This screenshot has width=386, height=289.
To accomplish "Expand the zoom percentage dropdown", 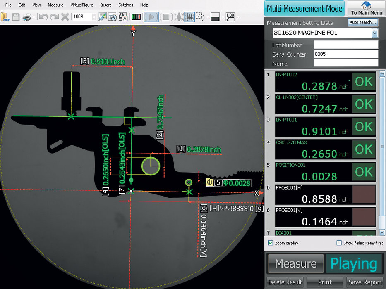I will click(94, 17).
